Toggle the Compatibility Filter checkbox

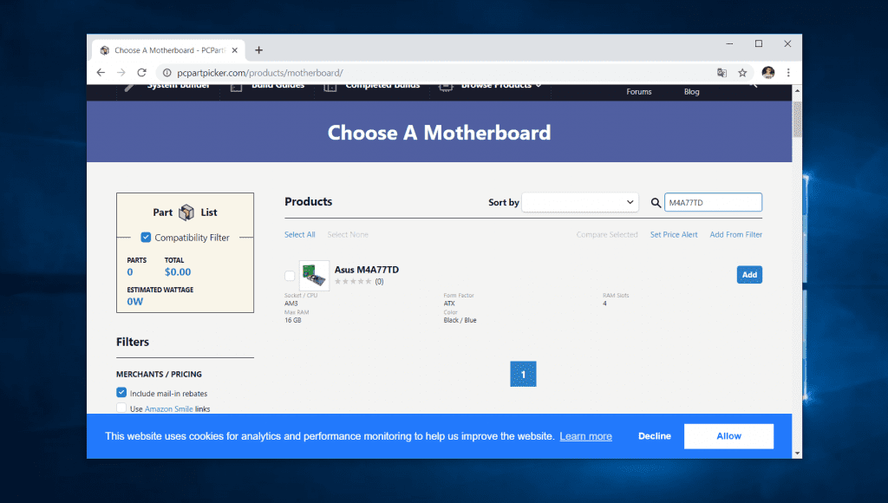click(x=146, y=238)
